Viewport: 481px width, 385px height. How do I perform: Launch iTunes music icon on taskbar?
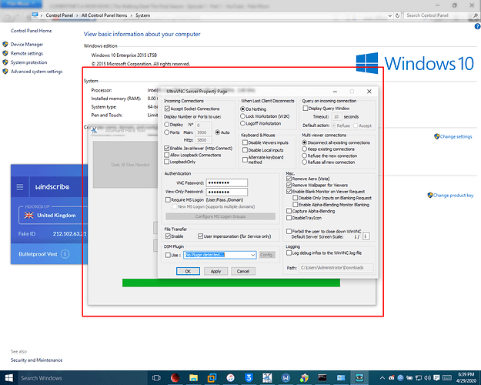point(230,377)
